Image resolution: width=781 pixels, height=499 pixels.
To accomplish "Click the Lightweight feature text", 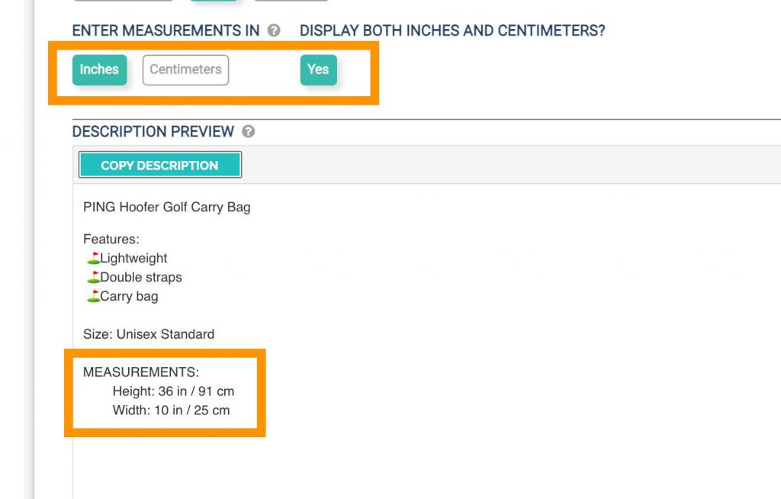I will coord(133,258).
